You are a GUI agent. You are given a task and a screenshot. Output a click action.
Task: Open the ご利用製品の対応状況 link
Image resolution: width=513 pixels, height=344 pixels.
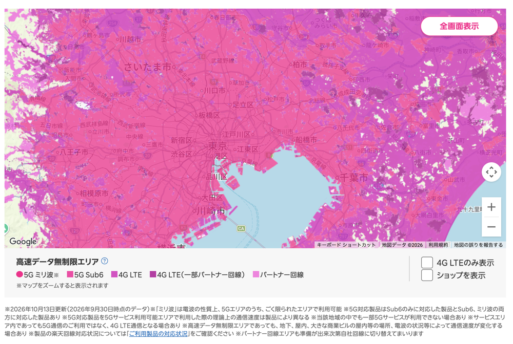(159, 334)
